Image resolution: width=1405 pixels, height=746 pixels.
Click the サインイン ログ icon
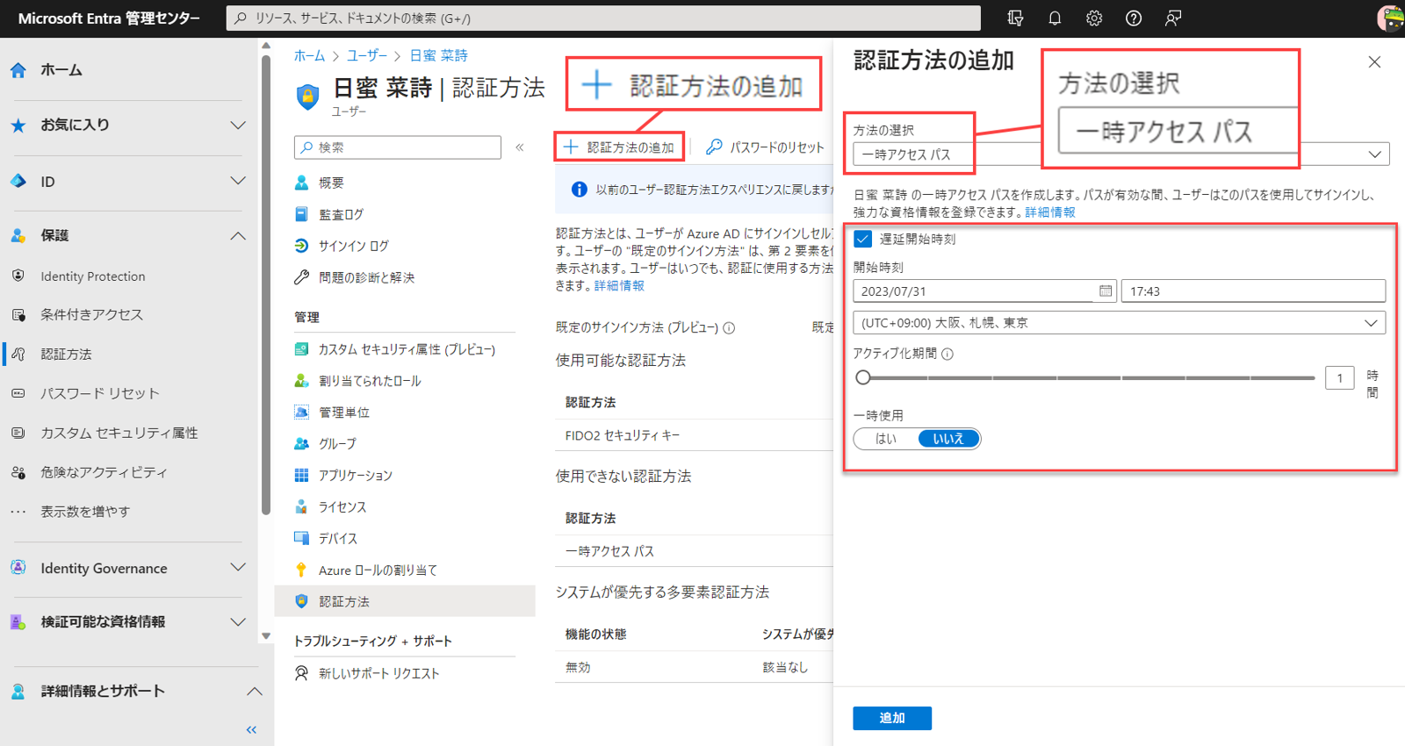point(302,246)
